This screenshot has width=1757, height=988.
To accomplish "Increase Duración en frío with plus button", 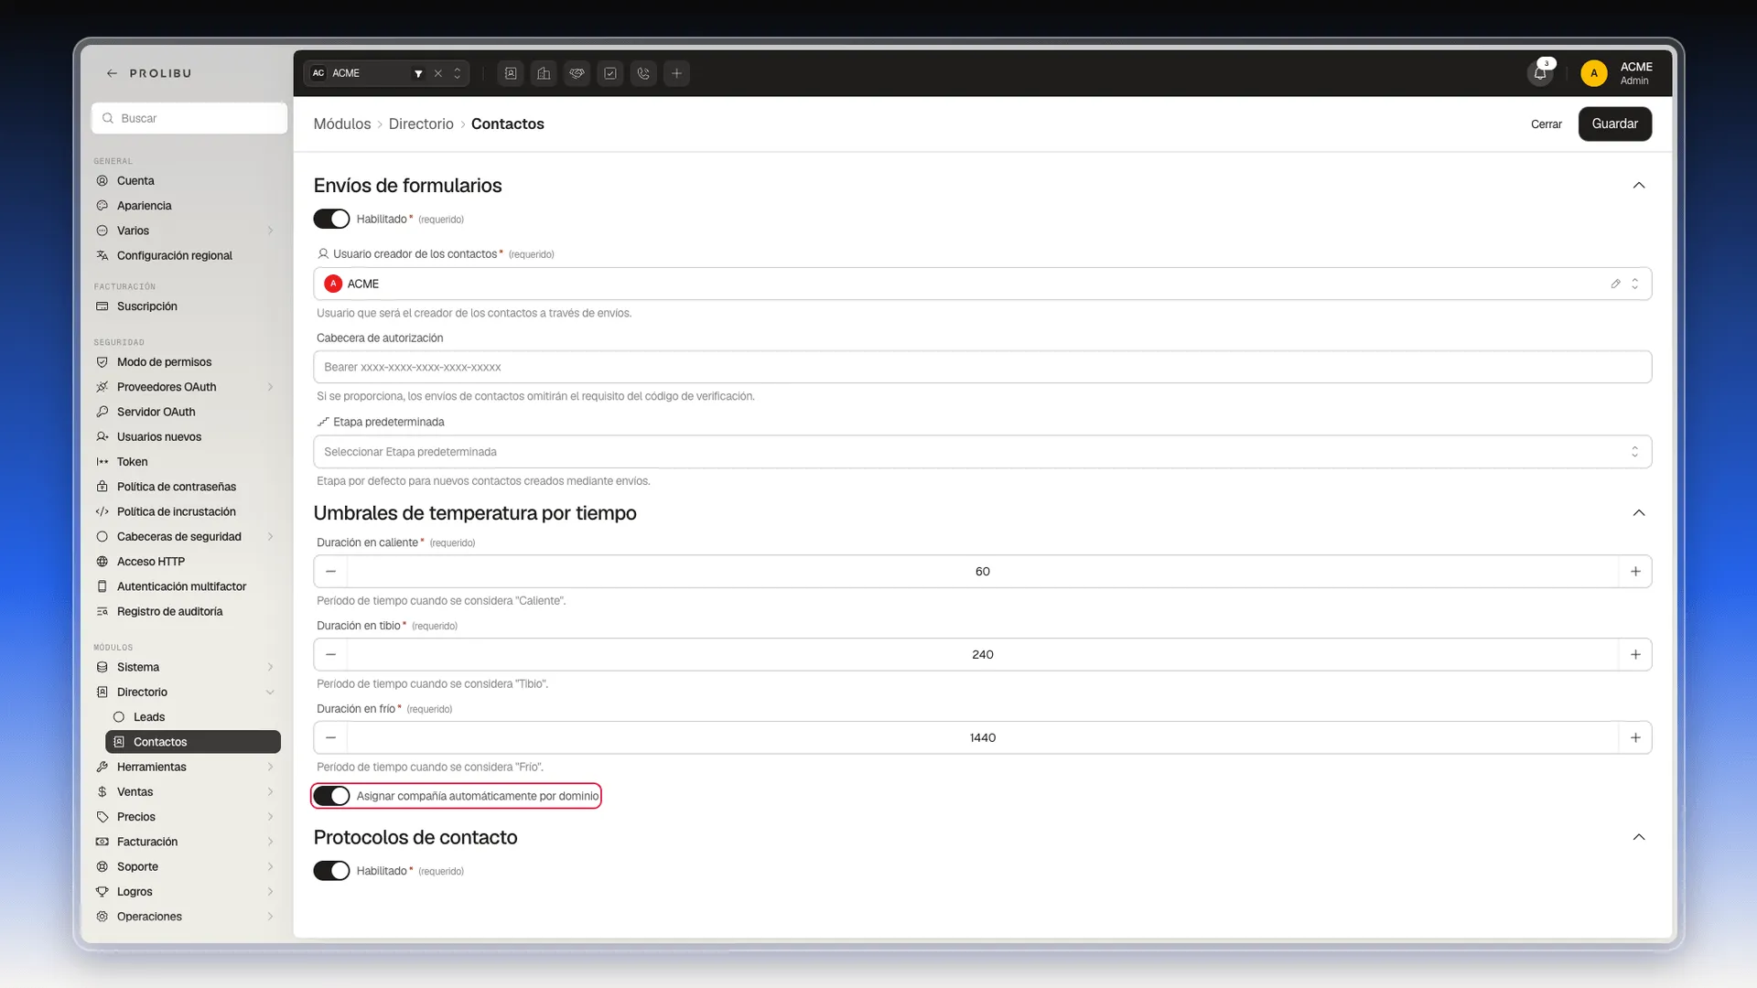I will click(x=1635, y=737).
